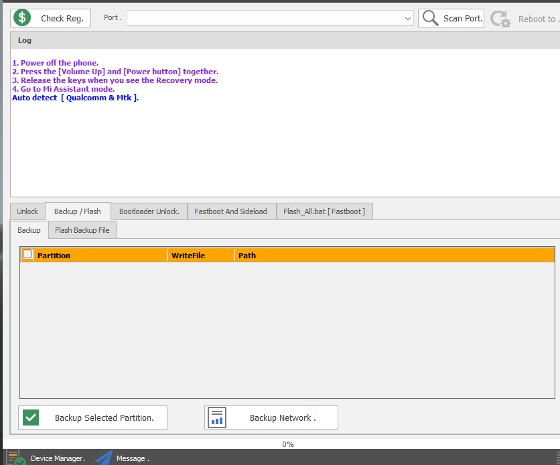Click the 0% progress bar
The height and width of the screenshot is (465, 560).
pyautogui.click(x=288, y=444)
